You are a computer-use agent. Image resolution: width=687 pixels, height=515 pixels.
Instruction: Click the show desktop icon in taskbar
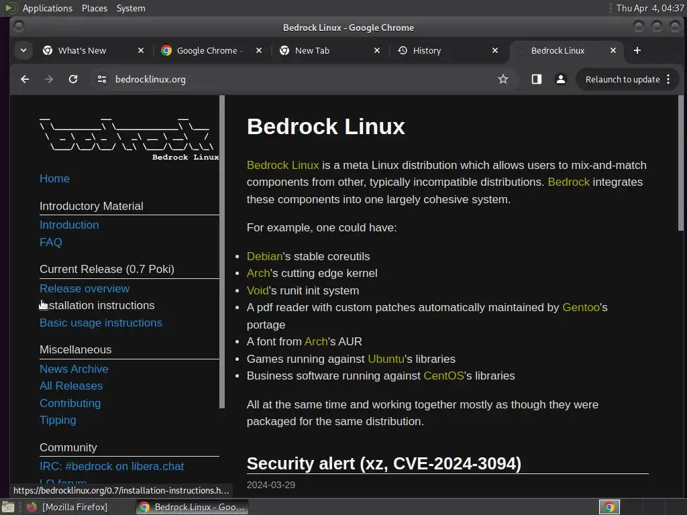click(x=8, y=507)
